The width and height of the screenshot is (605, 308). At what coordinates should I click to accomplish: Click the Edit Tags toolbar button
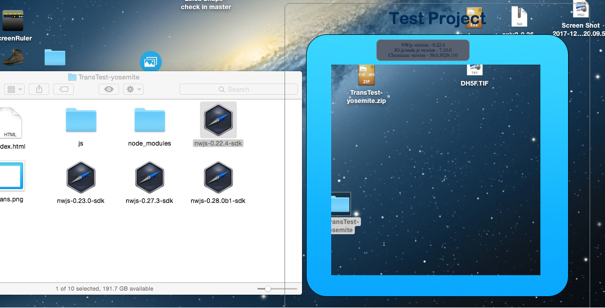tap(64, 90)
